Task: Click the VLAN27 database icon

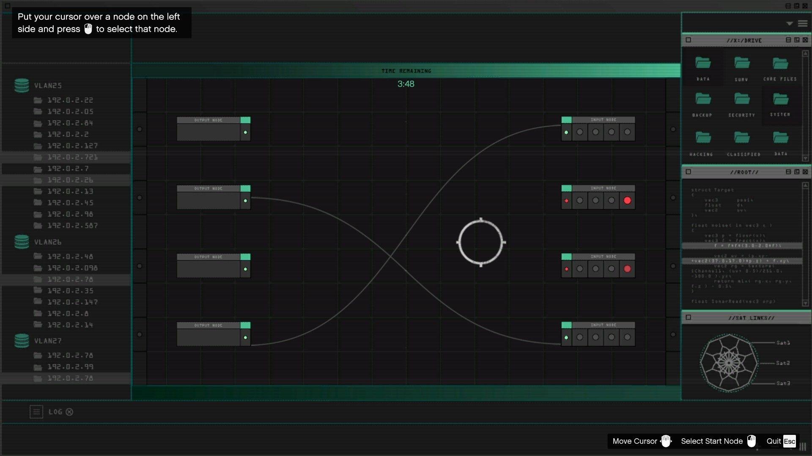Action: [22, 340]
